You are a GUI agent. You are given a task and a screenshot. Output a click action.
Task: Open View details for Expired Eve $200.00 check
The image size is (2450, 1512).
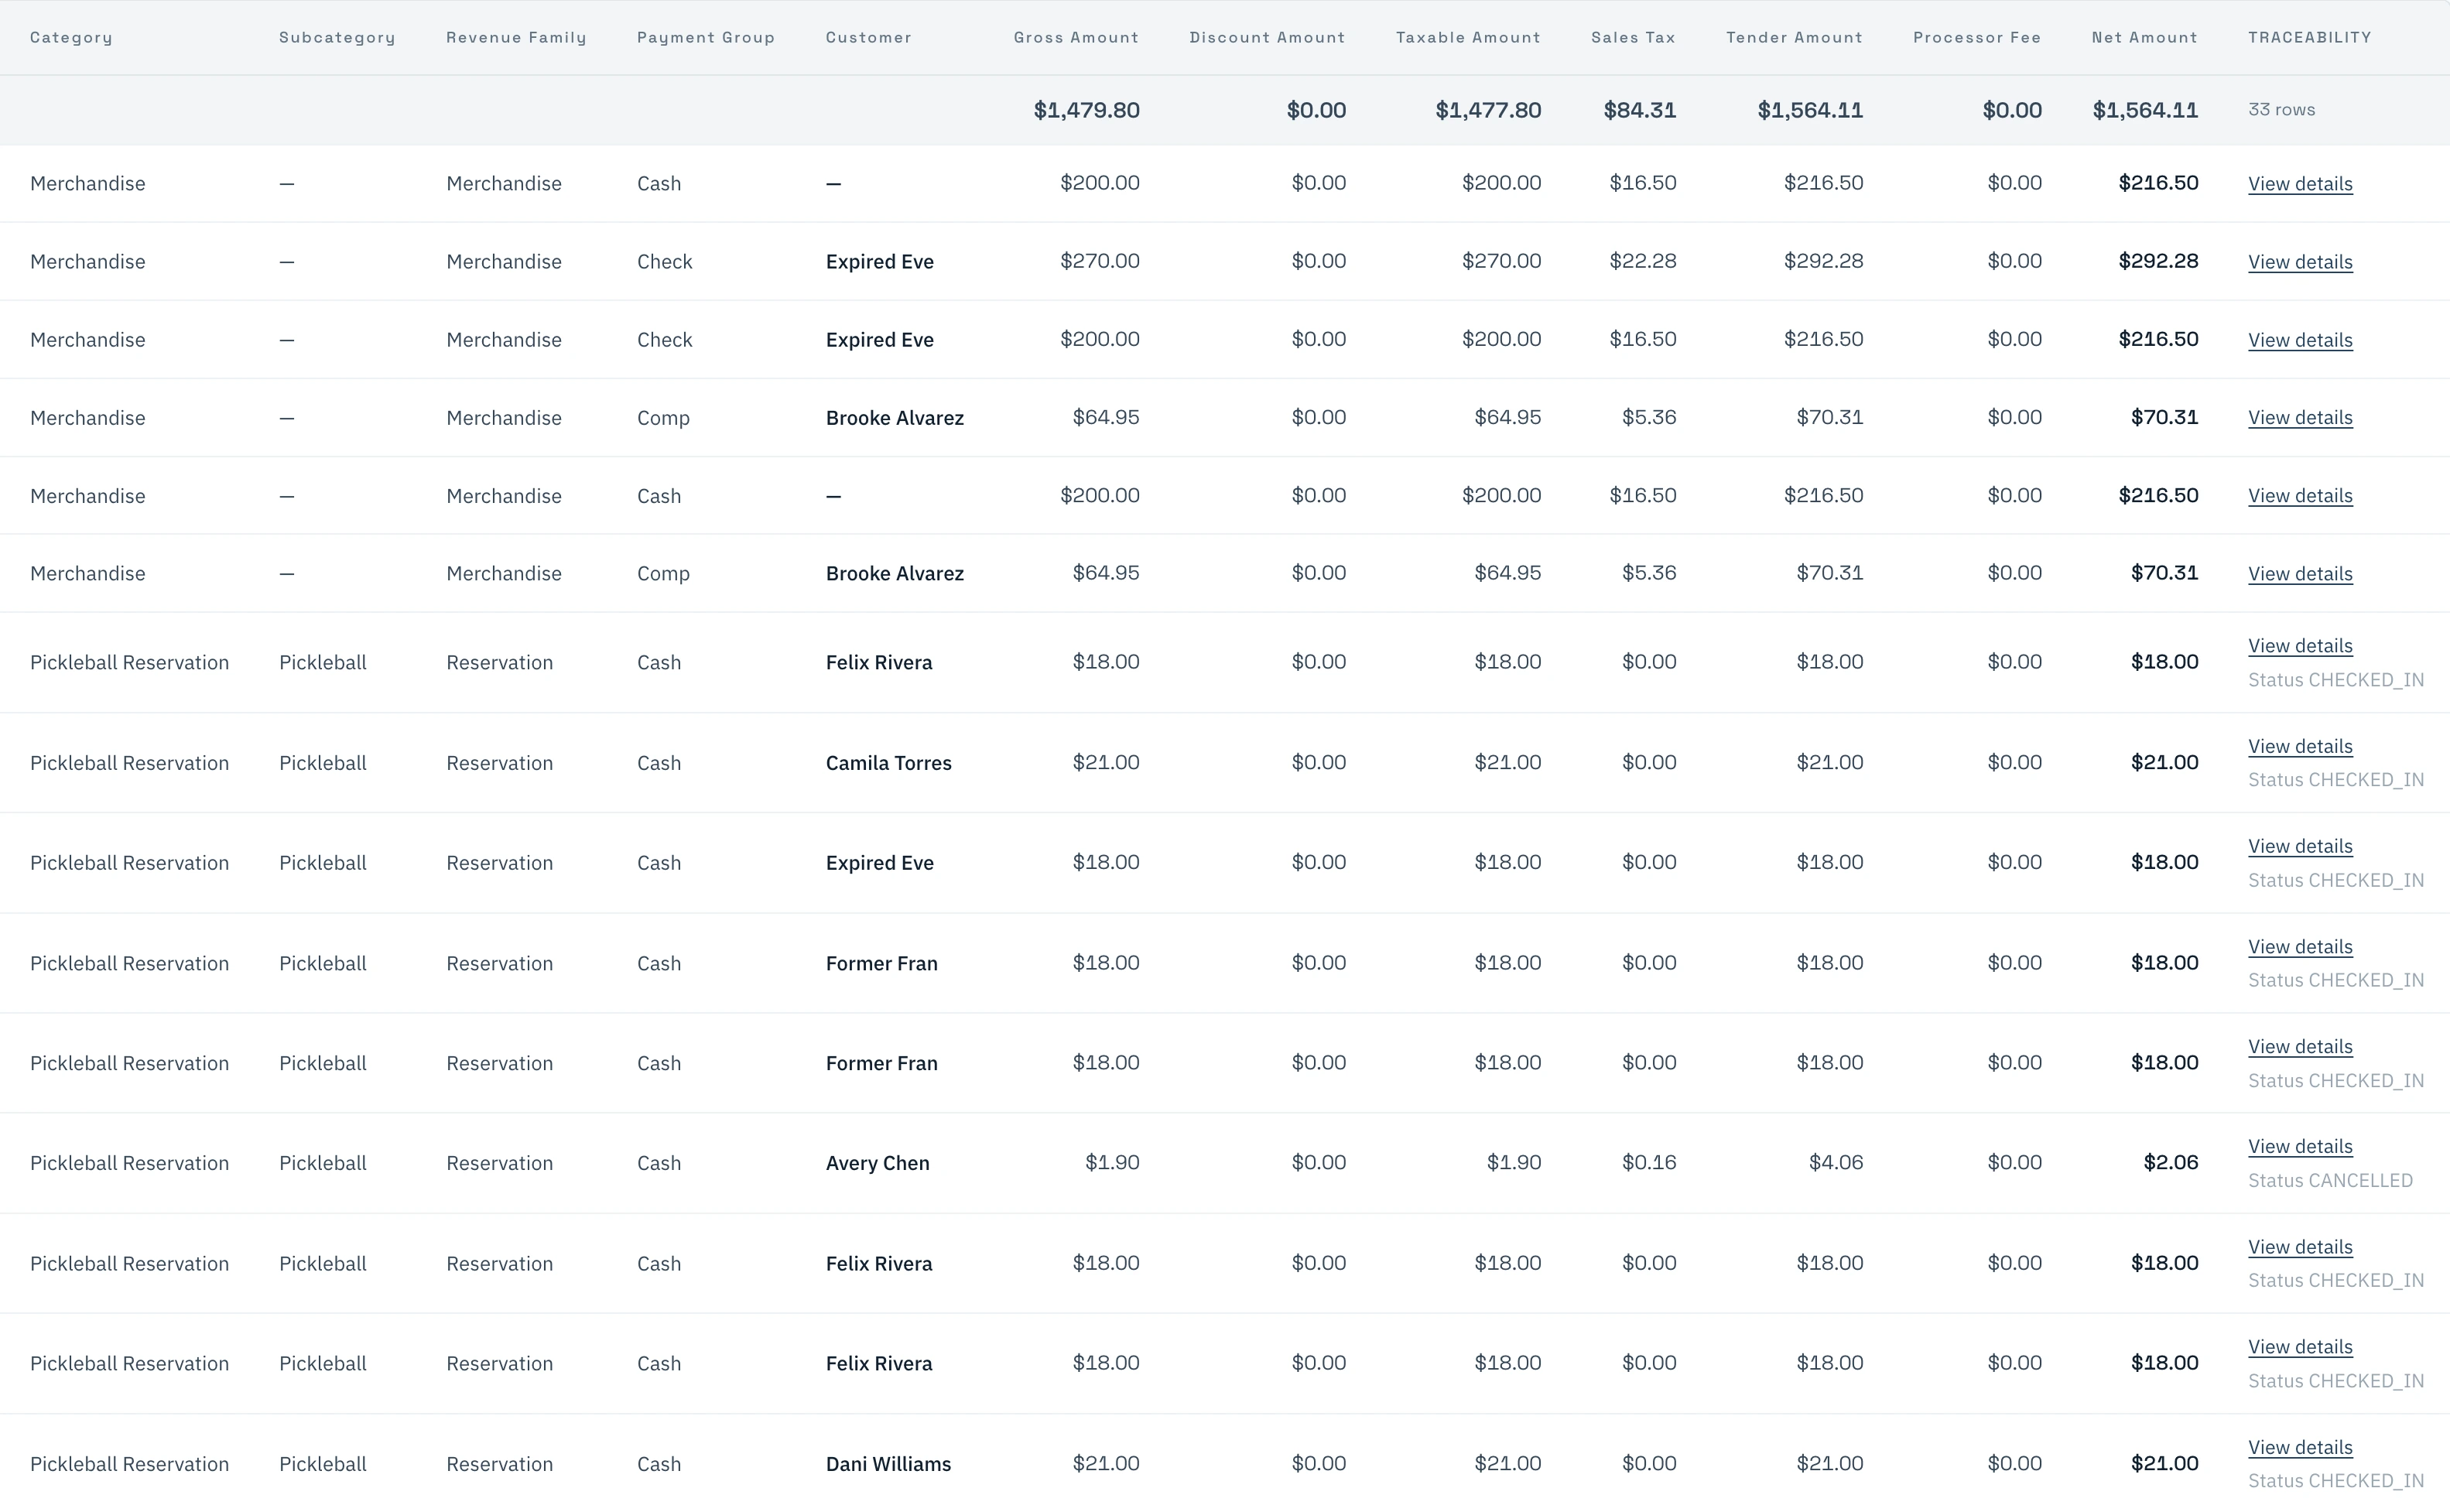(x=2300, y=340)
